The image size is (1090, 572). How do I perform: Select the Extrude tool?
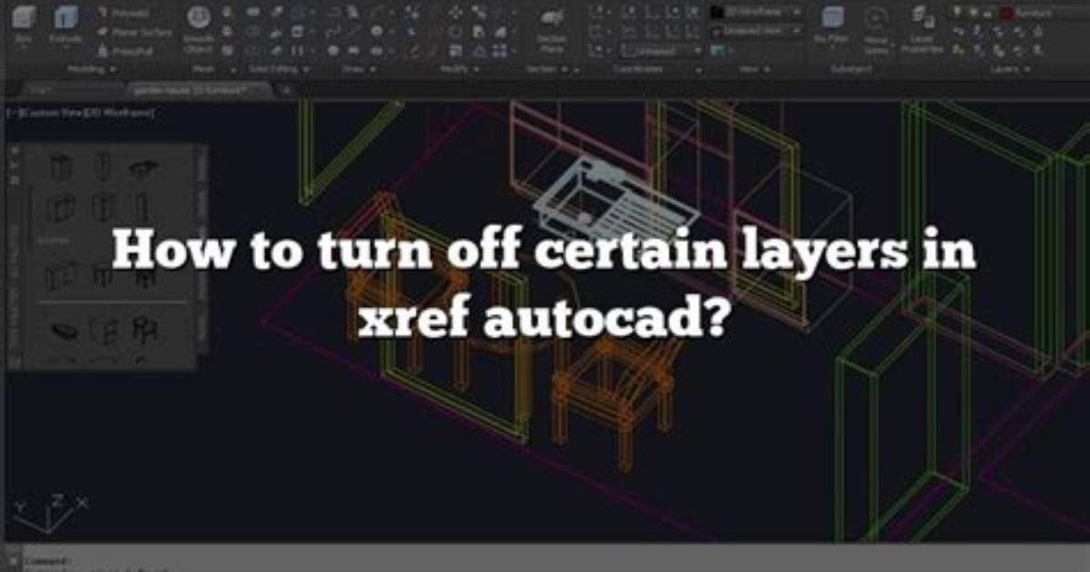click(66, 25)
